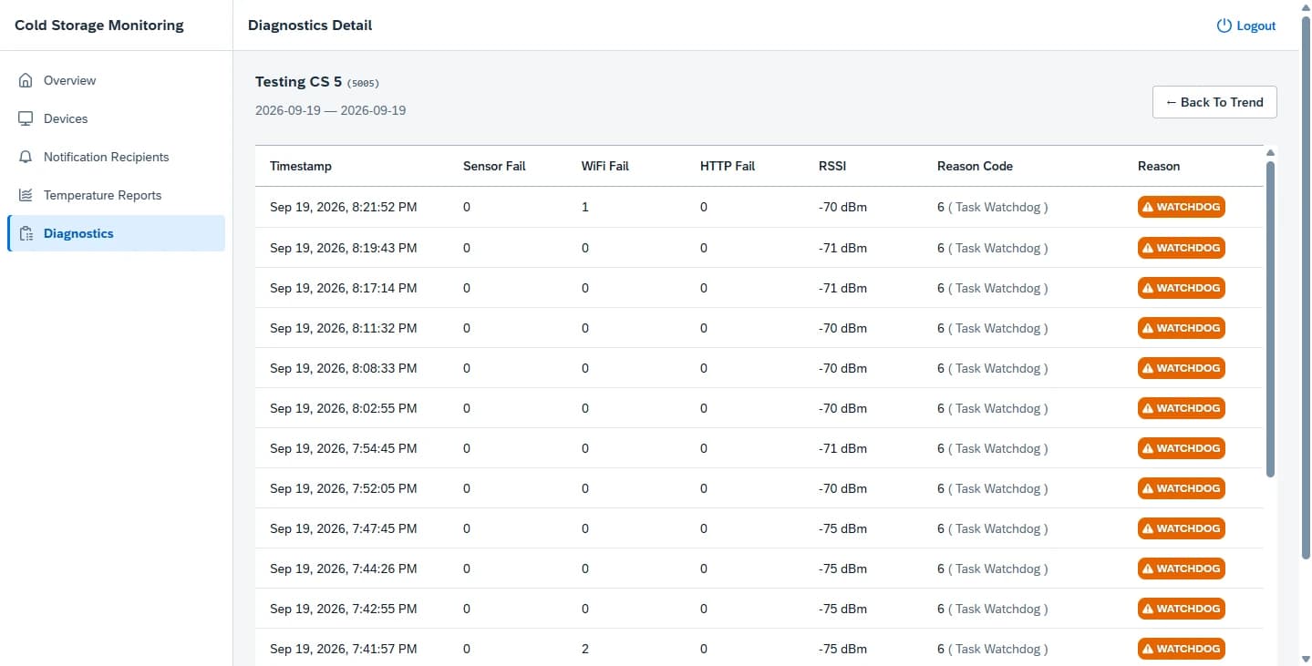Click the HTTP Fail column header
Viewport: 1312px width, 666px height.
point(728,166)
